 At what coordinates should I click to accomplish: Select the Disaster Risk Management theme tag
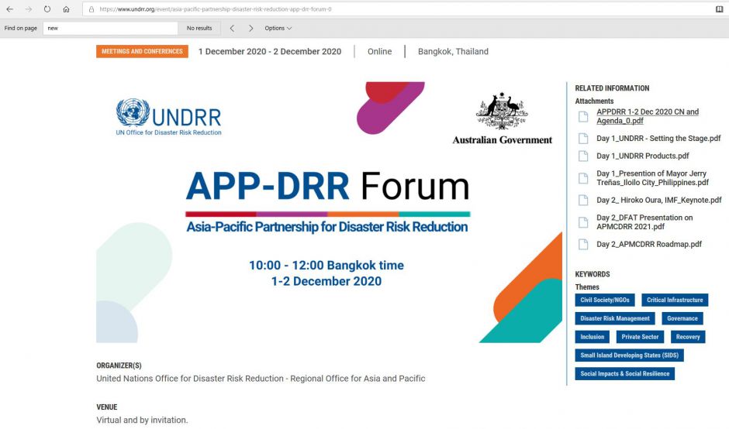pyautogui.click(x=615, y=318)
